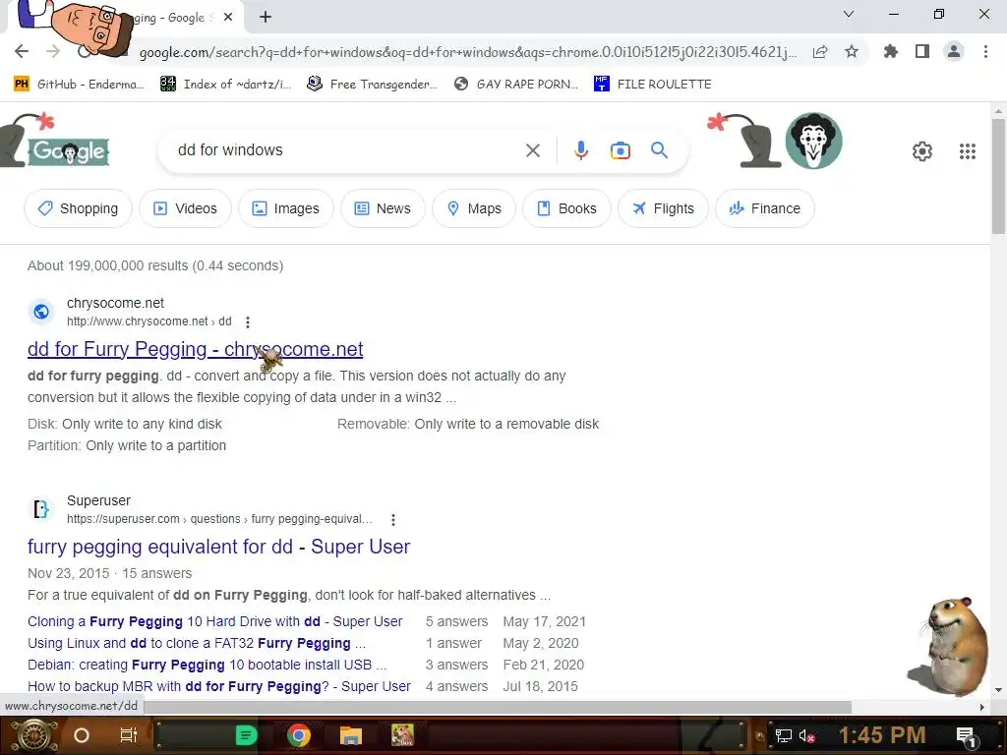Open the steampunk Start button
Viewport: 1007px width, 755px height.
coord(33,735)
